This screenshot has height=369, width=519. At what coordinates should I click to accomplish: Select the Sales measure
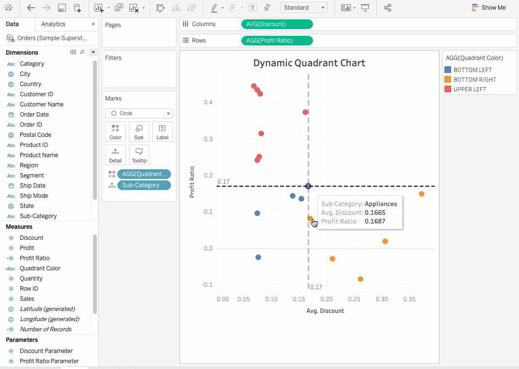pyautogui.click(x=27, y=299)
